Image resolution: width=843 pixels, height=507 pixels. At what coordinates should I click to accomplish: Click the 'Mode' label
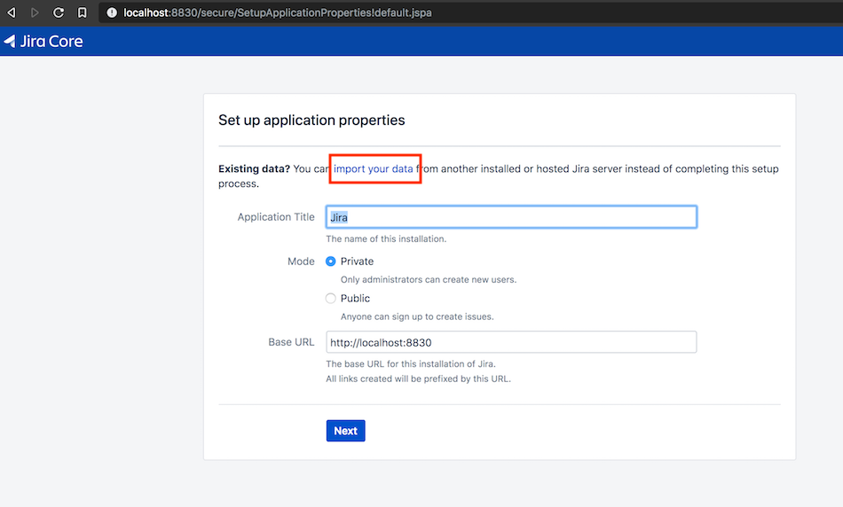pyautogui.click(x=301, y=261)
